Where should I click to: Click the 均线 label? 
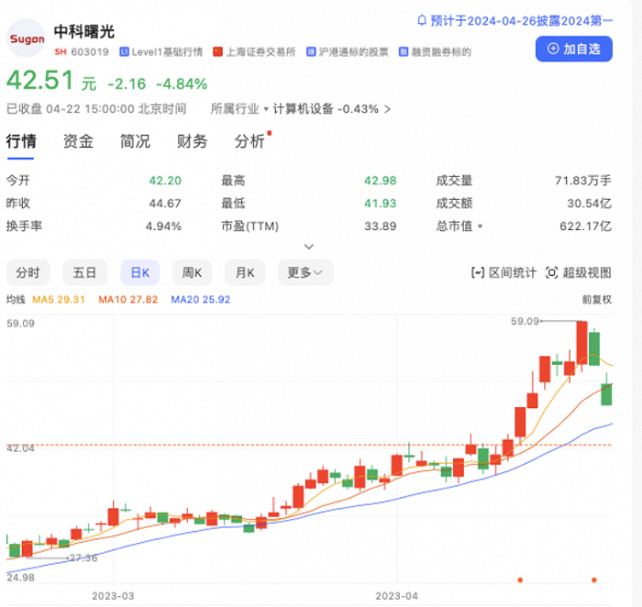pos(16,300)
